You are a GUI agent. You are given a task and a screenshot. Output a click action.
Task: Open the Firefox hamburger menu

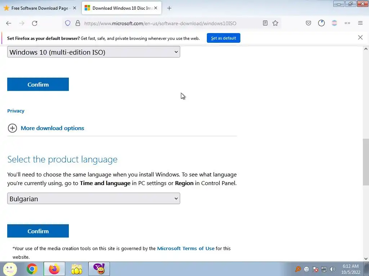(360, 23)
